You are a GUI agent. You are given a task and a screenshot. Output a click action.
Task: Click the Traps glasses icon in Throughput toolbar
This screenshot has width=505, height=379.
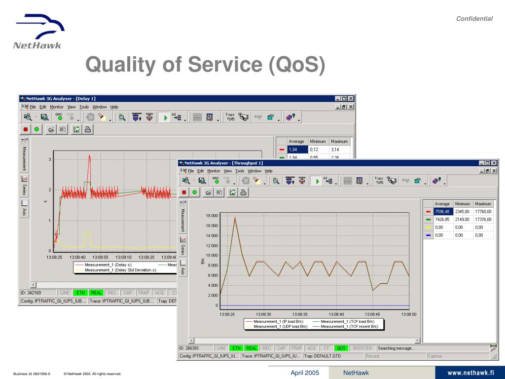[379, 181]
